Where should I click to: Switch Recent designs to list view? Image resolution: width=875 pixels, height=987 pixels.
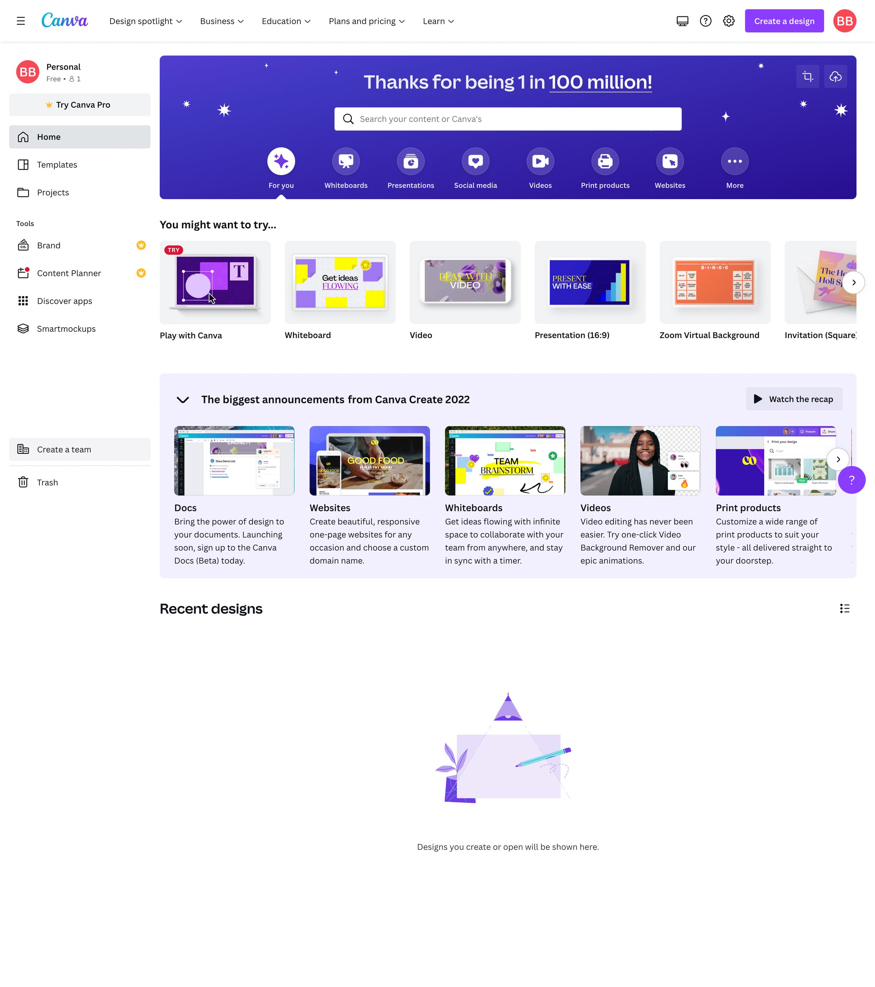point(845,608)
